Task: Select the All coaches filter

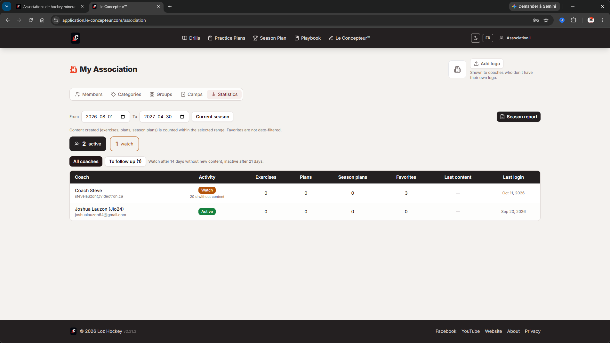Action: click(x=86, y=161)
